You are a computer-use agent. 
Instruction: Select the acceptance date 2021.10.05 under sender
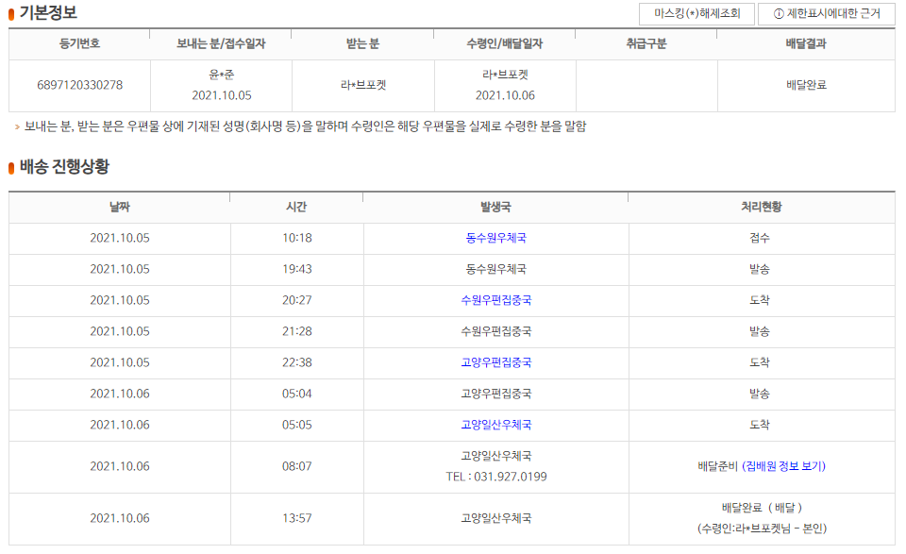click(221, 95)
